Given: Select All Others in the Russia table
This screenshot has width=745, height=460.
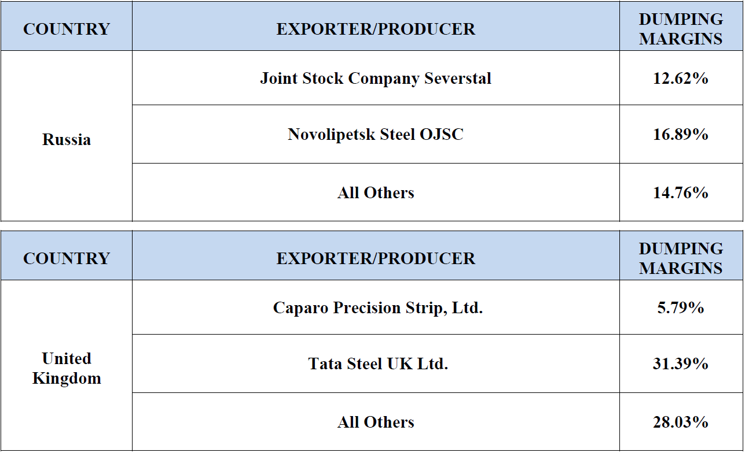Looking at the screenshot, I should (x=376, y=192).
